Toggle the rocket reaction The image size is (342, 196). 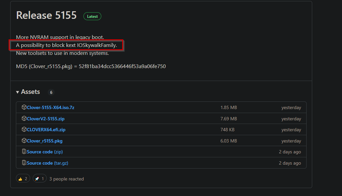[40, 179]
